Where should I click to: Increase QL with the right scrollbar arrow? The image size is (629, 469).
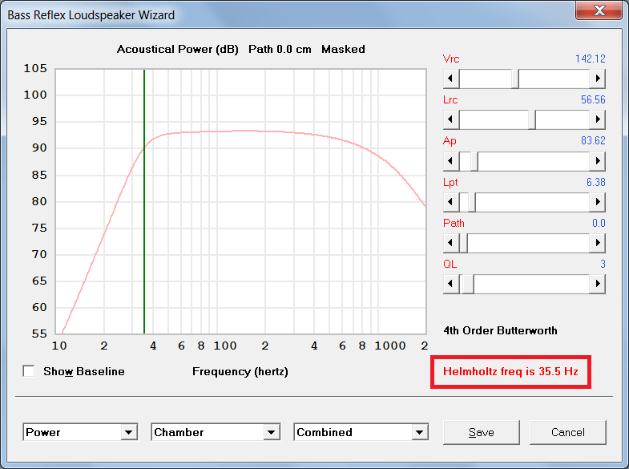pyautogui.click(x=597, y=284)
